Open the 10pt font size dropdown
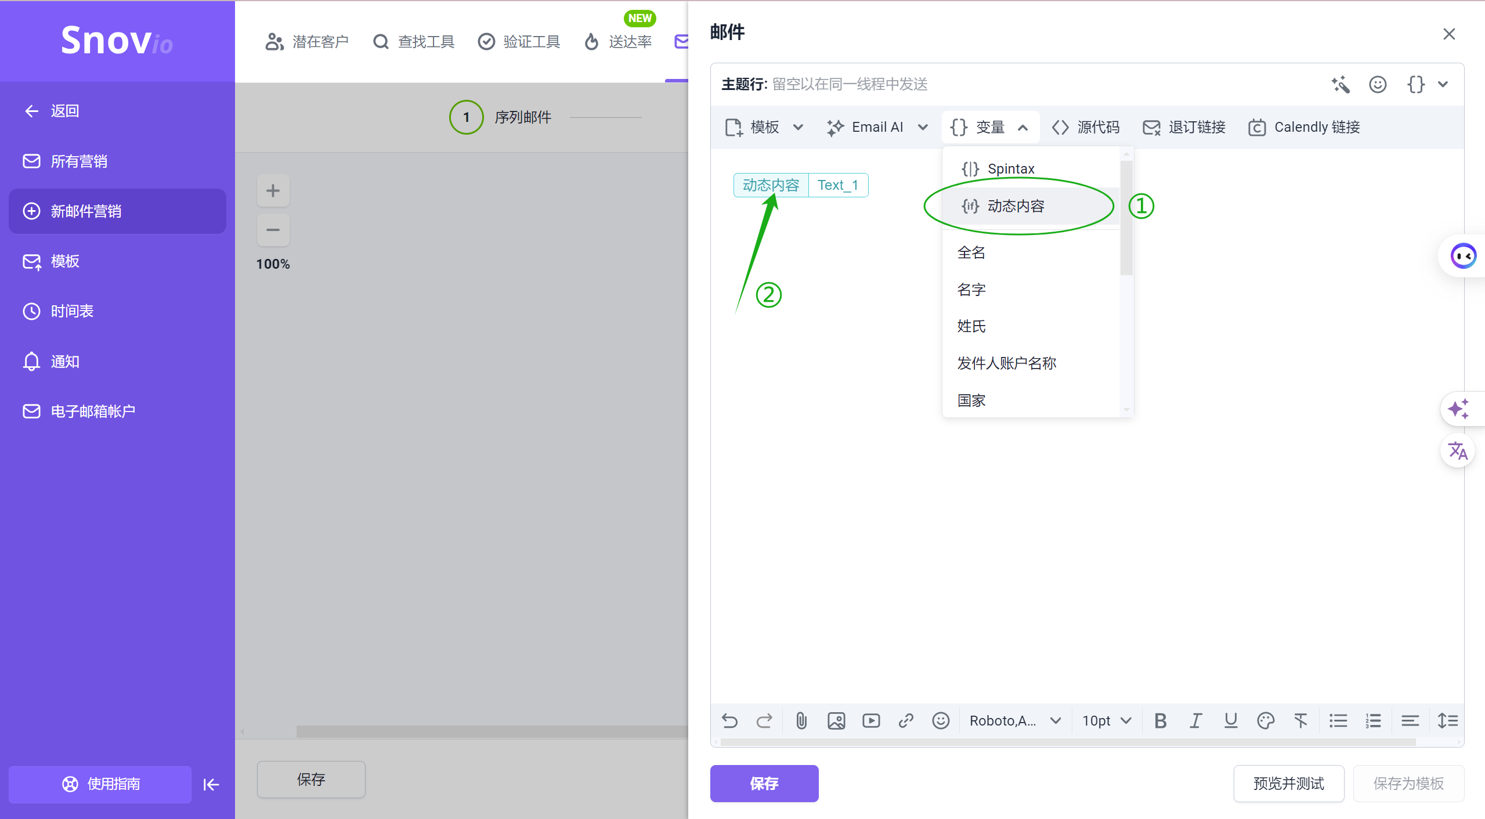The height and width of the screenshot is (819, 1485). point(1107,720)
